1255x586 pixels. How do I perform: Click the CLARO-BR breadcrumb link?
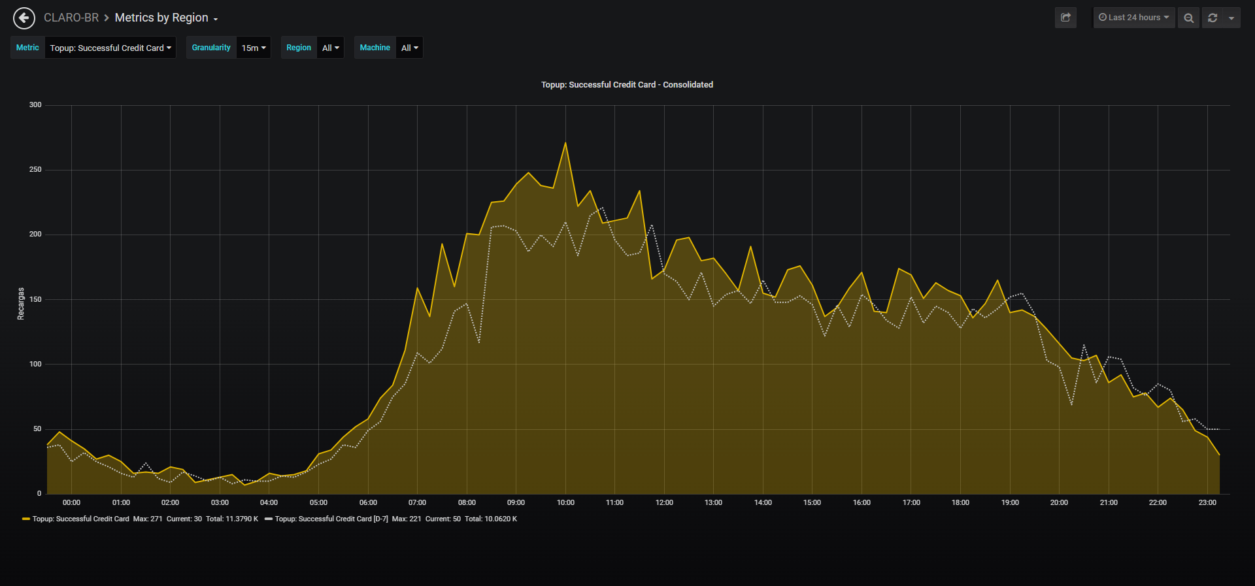coord(71,18)
